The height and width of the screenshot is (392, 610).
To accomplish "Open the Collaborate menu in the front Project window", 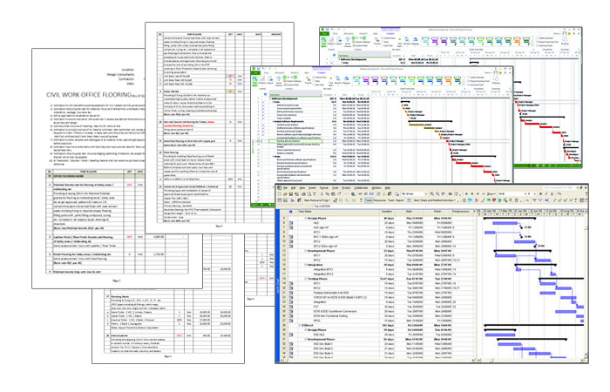I will point(361,188).
